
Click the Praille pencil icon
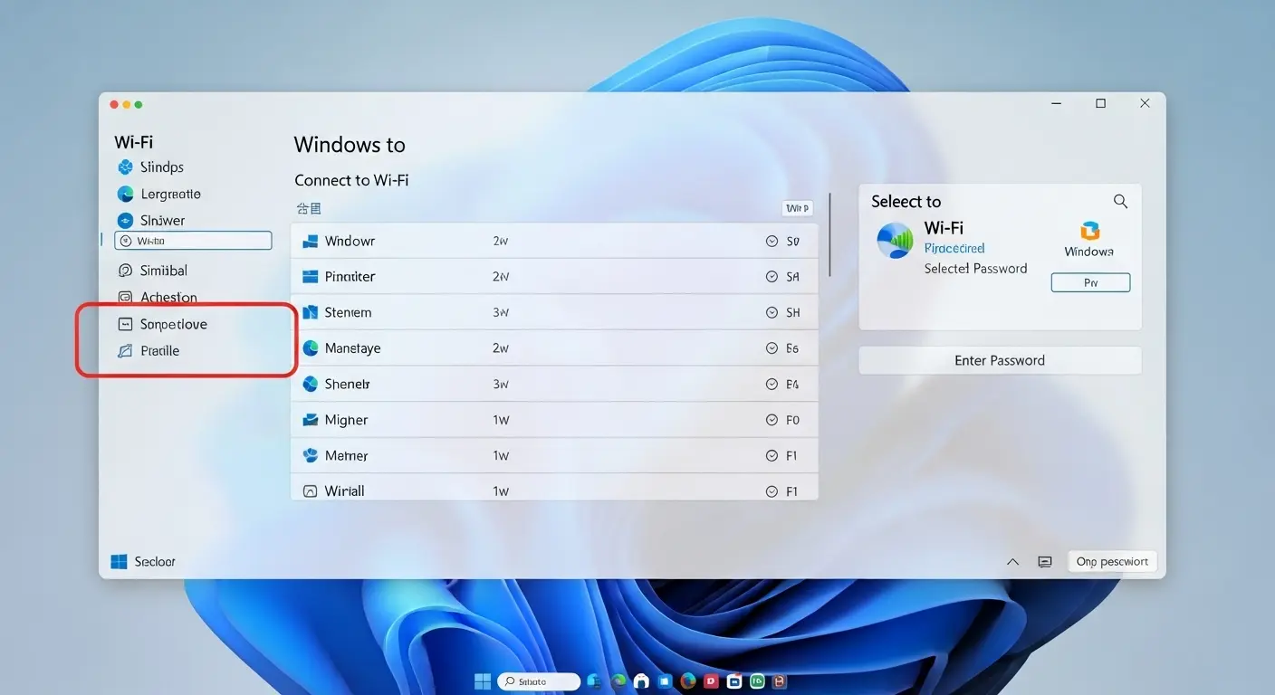pyautogui.click(x=126, y=351)
